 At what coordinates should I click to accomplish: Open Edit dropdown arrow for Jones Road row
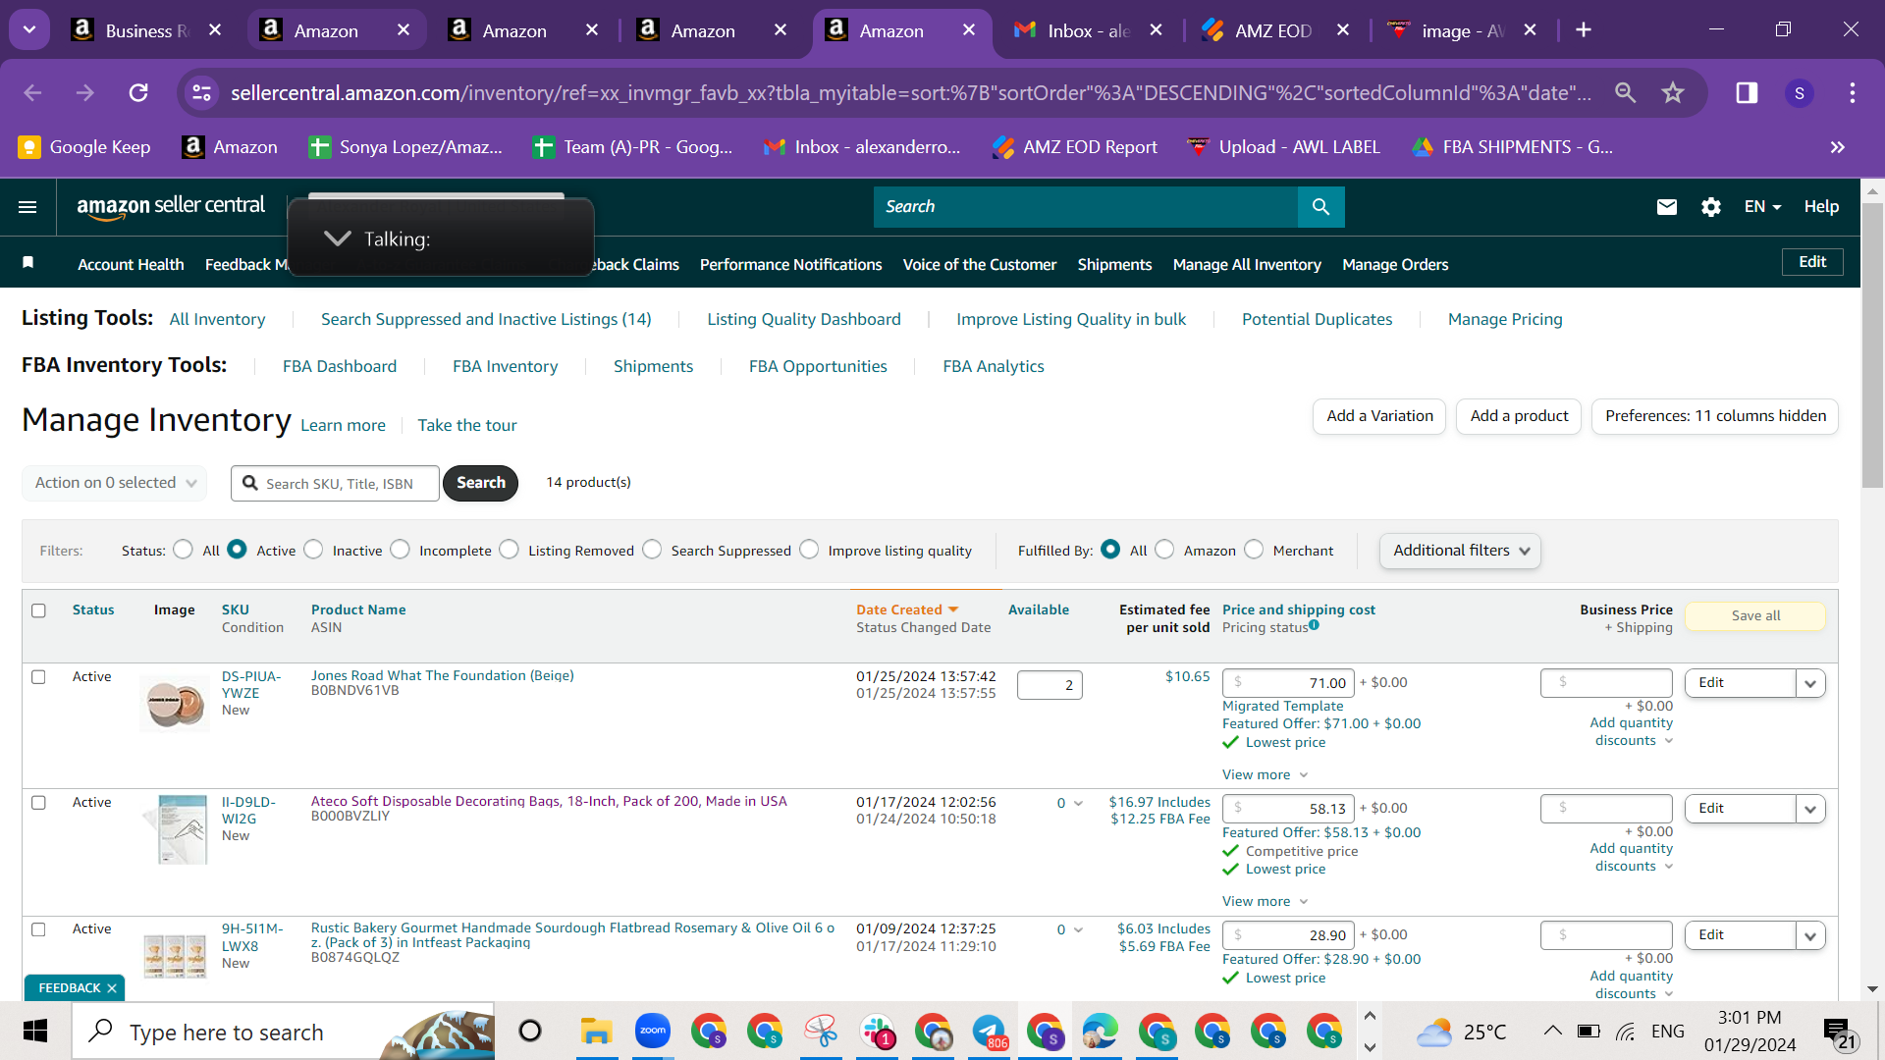point(1810,683)
